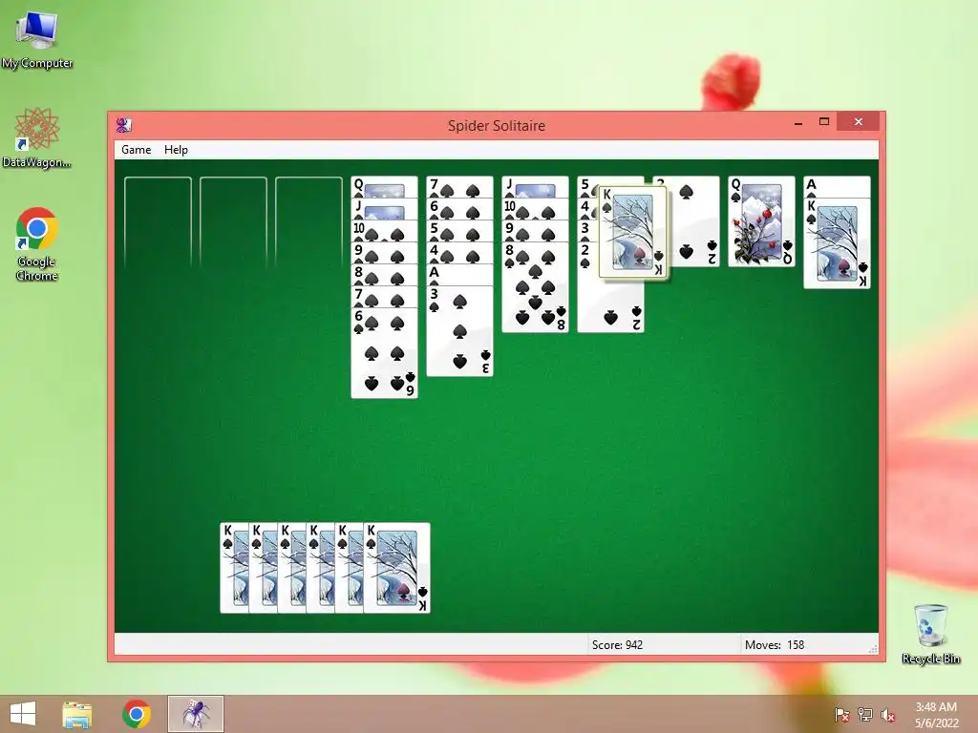Viewport: 978px width, 733px height.
Task: Click the second empty column slot
Action: coord(233,222)
